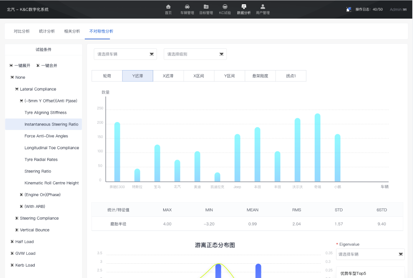
Task: Click the 一键合并 collapse-all icon
Action: pyautogui.click(x=38, y=65)
